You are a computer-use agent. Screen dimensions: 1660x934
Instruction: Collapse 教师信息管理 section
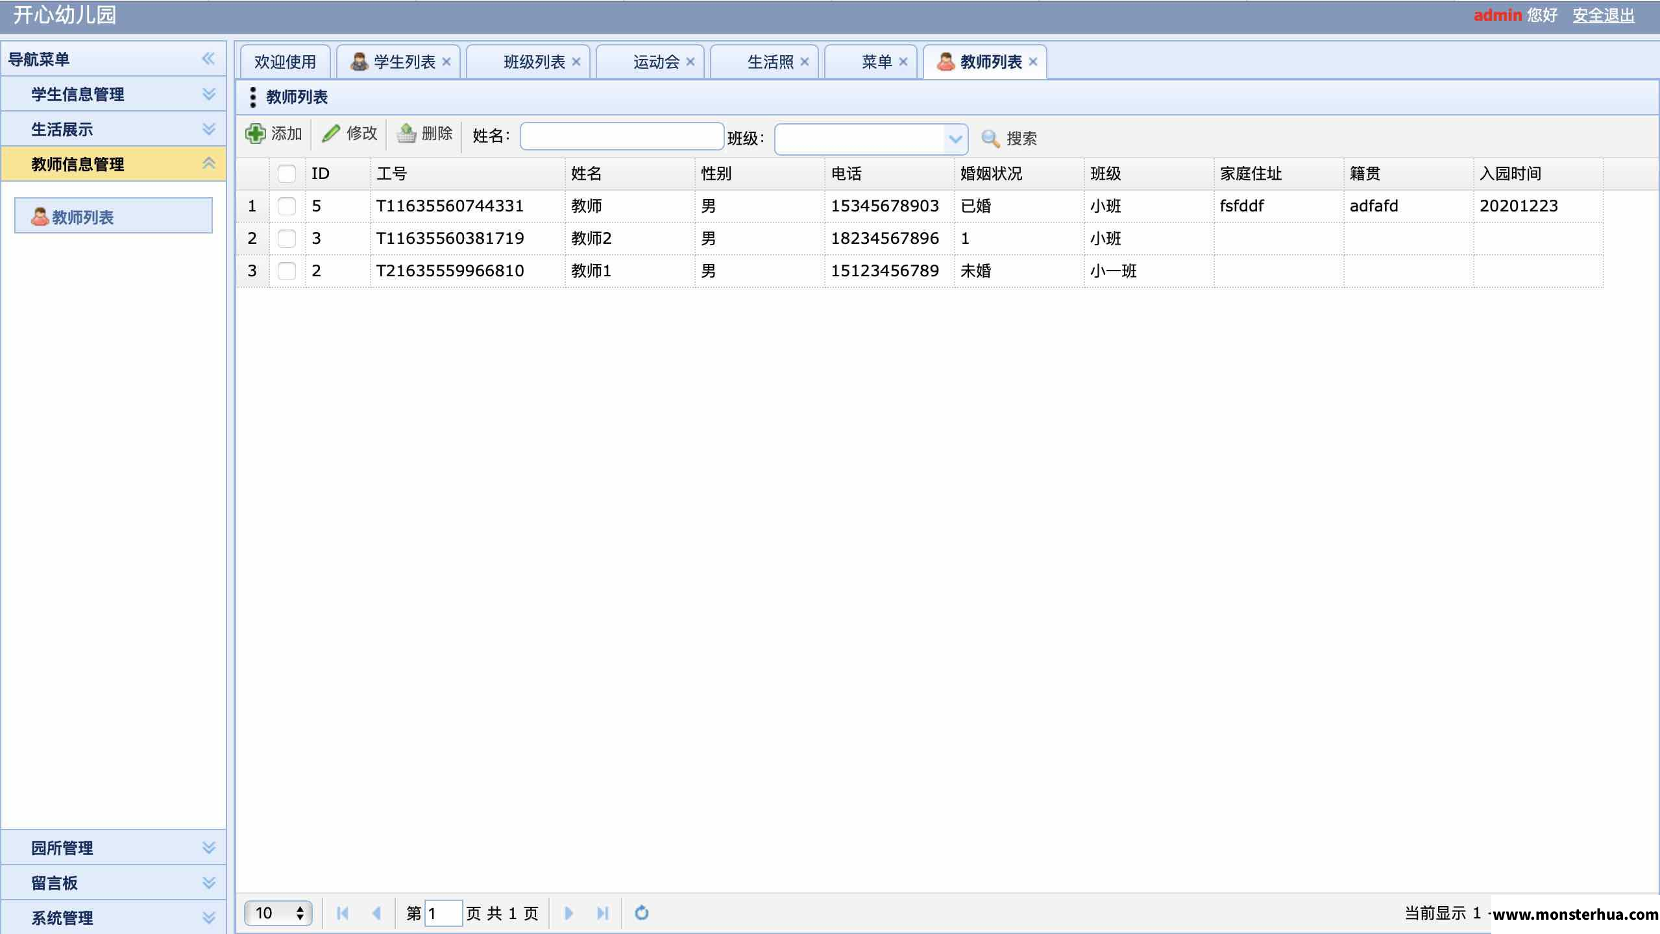click(208, 164)
